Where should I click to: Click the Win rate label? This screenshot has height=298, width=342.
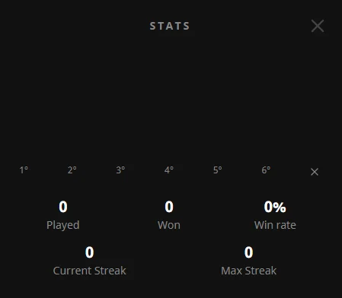275,225
